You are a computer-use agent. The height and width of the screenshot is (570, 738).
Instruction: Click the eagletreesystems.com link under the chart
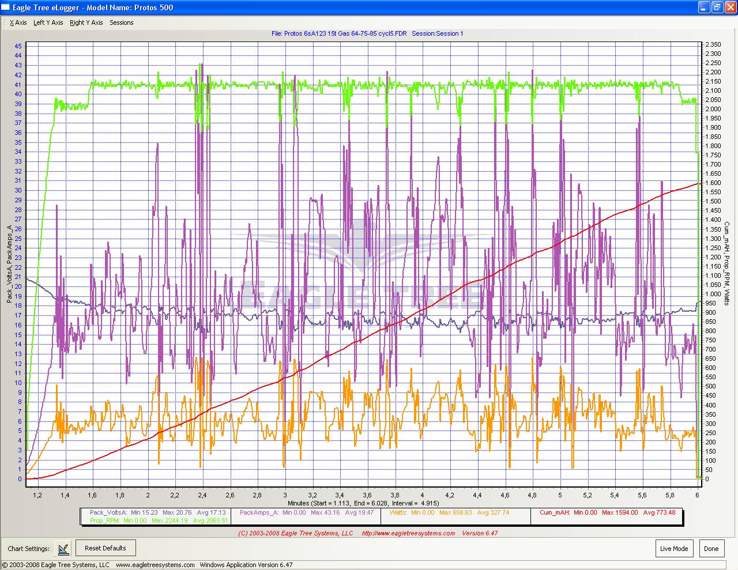408,533
